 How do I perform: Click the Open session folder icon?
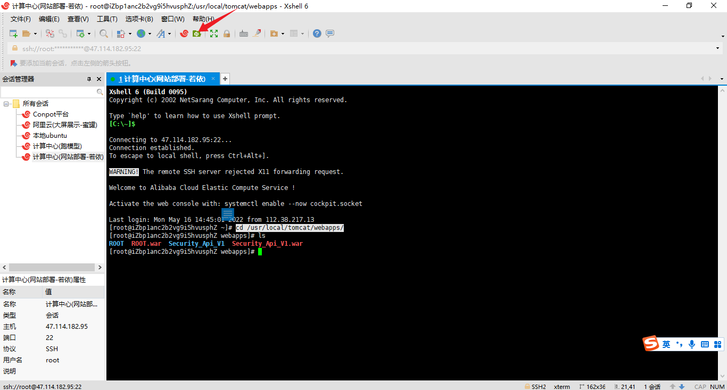tap(27, 34)
